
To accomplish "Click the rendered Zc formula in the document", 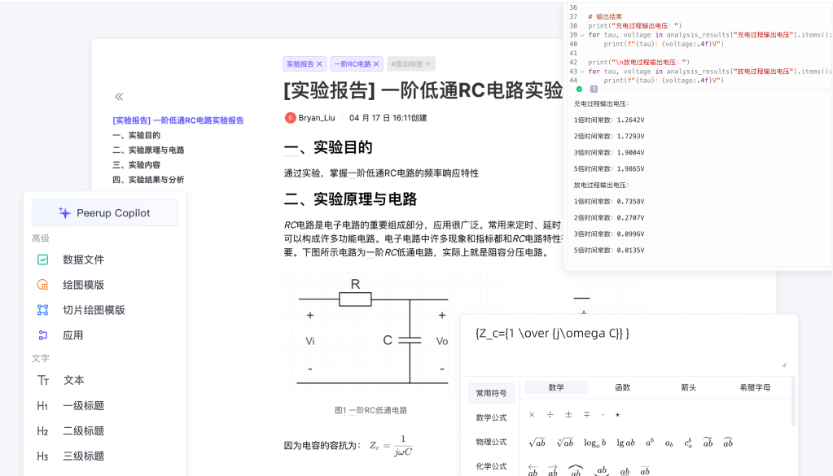I will click(x=391, y=446).
